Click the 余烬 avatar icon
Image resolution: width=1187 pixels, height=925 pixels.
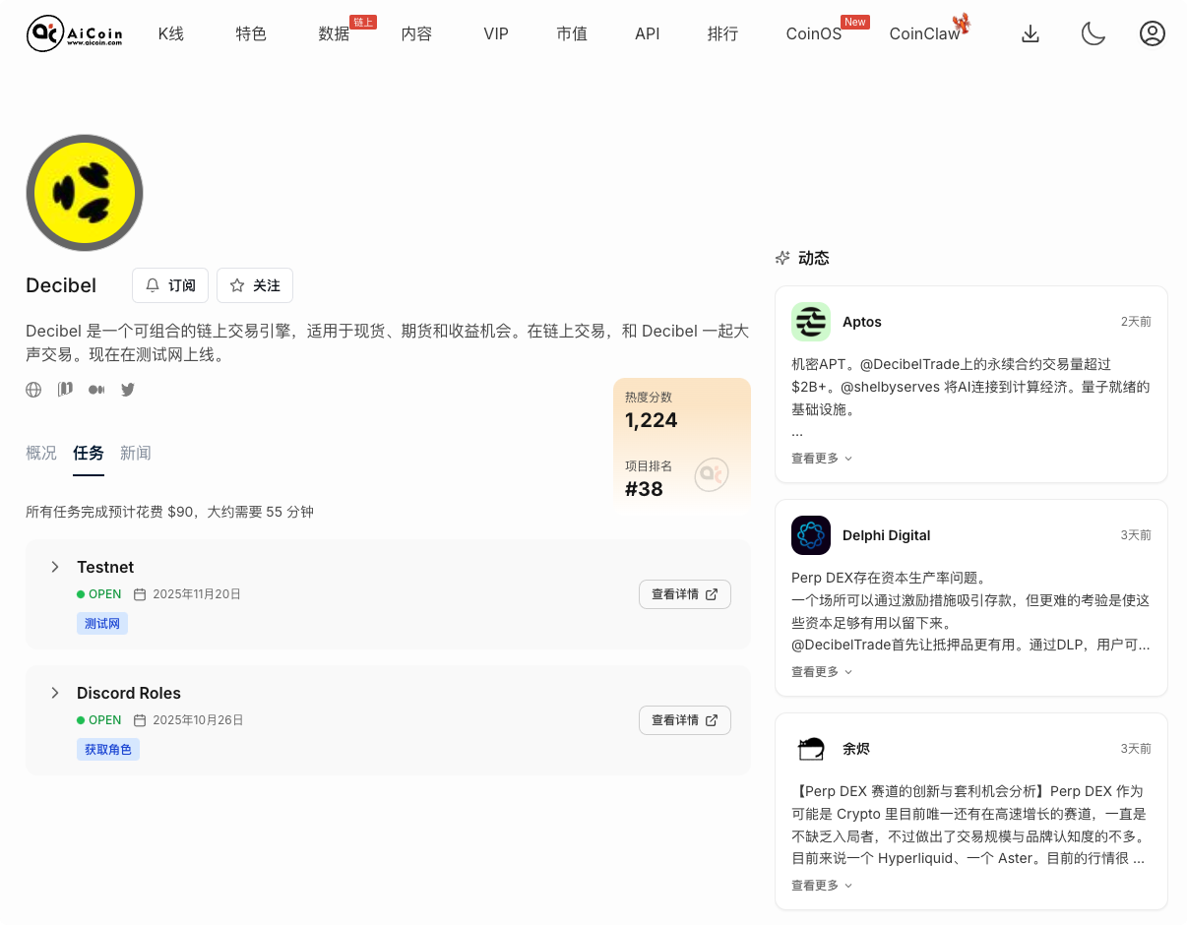811,749
